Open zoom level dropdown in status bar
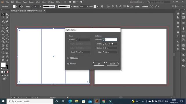Image resolution: width=186 pixels, height=104 pixels. (x=19, y=98)
